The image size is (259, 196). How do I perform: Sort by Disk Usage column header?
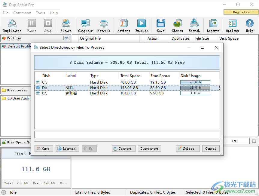pos(199,76)
